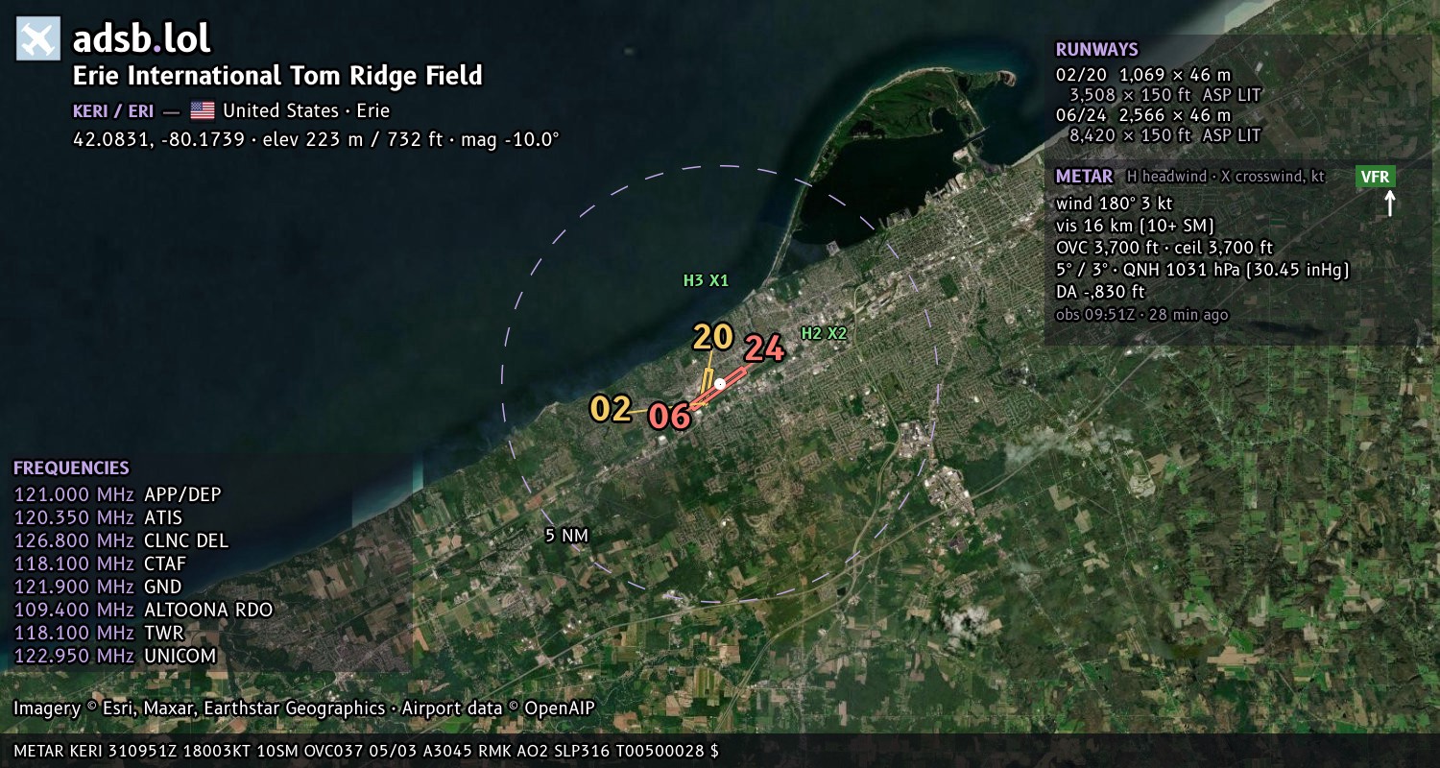This screenshot has width=1440, height=768.
Task: Click the 118.100 MHz CTAF frequency
Action: coord(100,564)
